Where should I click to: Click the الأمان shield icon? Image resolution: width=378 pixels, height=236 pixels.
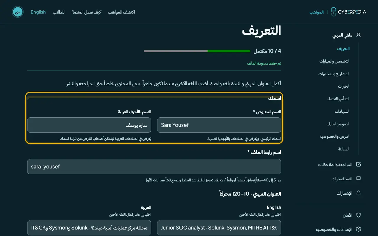[359, 215]
